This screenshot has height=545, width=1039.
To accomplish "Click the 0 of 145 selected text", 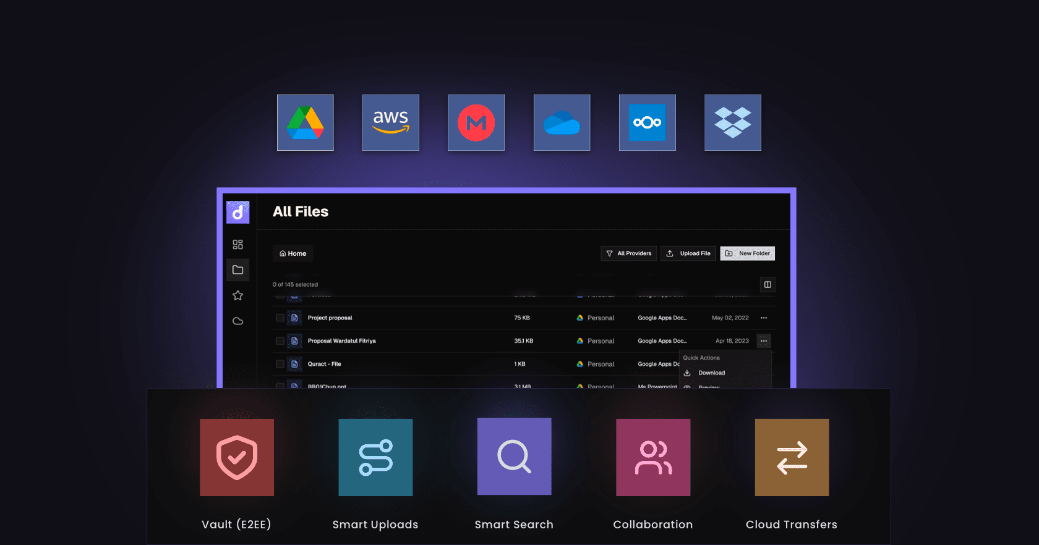I will [295, 285].
